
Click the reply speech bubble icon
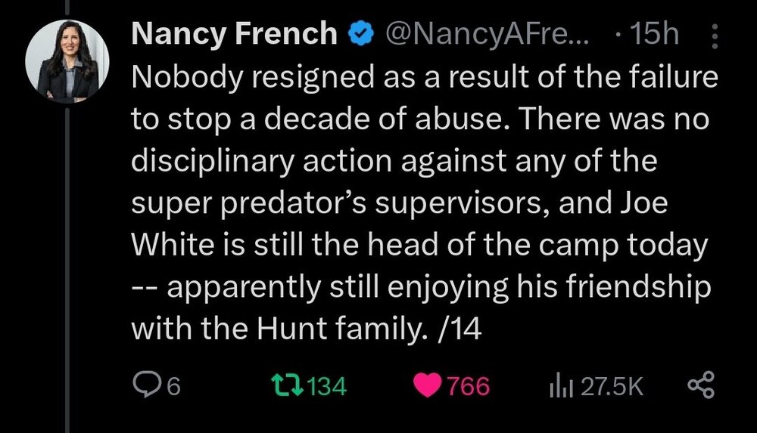pyautogui.click(x=144, y=386)
